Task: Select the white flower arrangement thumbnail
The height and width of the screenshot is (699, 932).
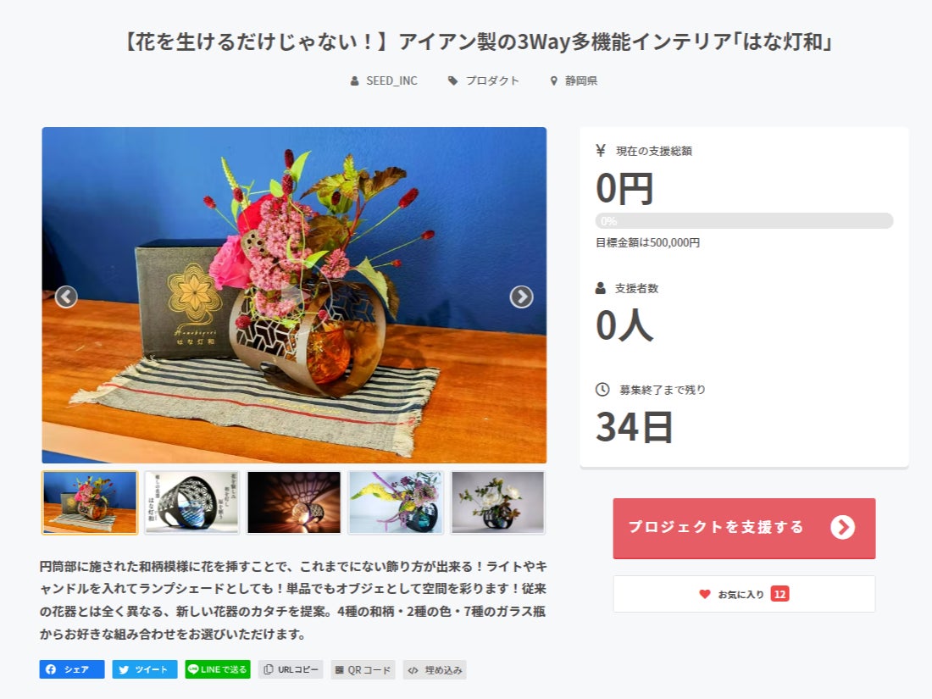Action: click(497, 502)
